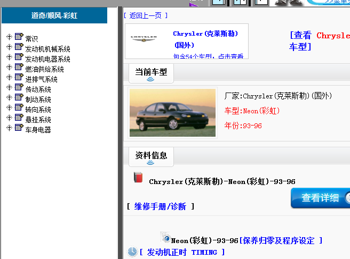Select 悬挂系统 in the tree

[38, 120]
